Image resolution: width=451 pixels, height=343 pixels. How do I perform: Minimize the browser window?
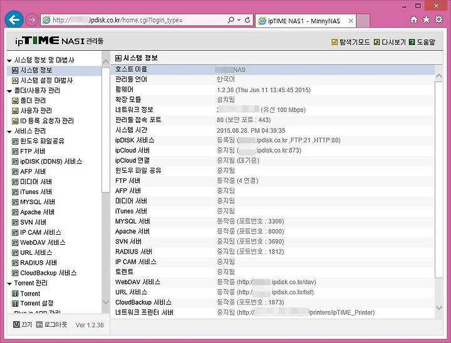click(x=405, y=6)
